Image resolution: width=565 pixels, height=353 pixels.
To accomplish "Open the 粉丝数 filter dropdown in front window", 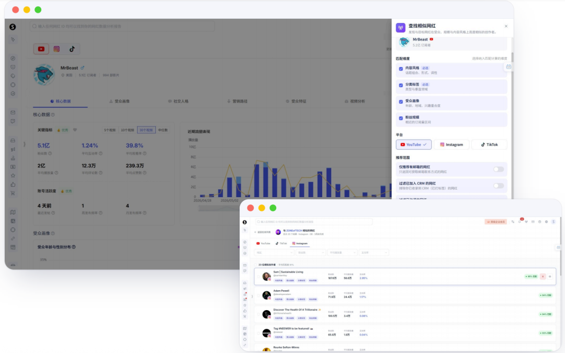I will tap(311, 253).
